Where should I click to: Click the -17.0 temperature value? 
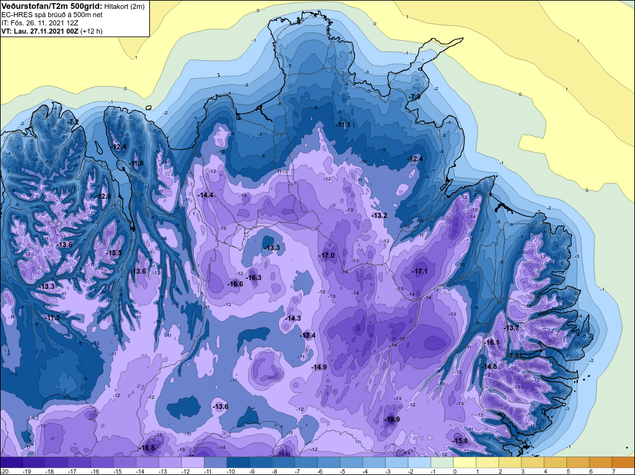point(327,255)
